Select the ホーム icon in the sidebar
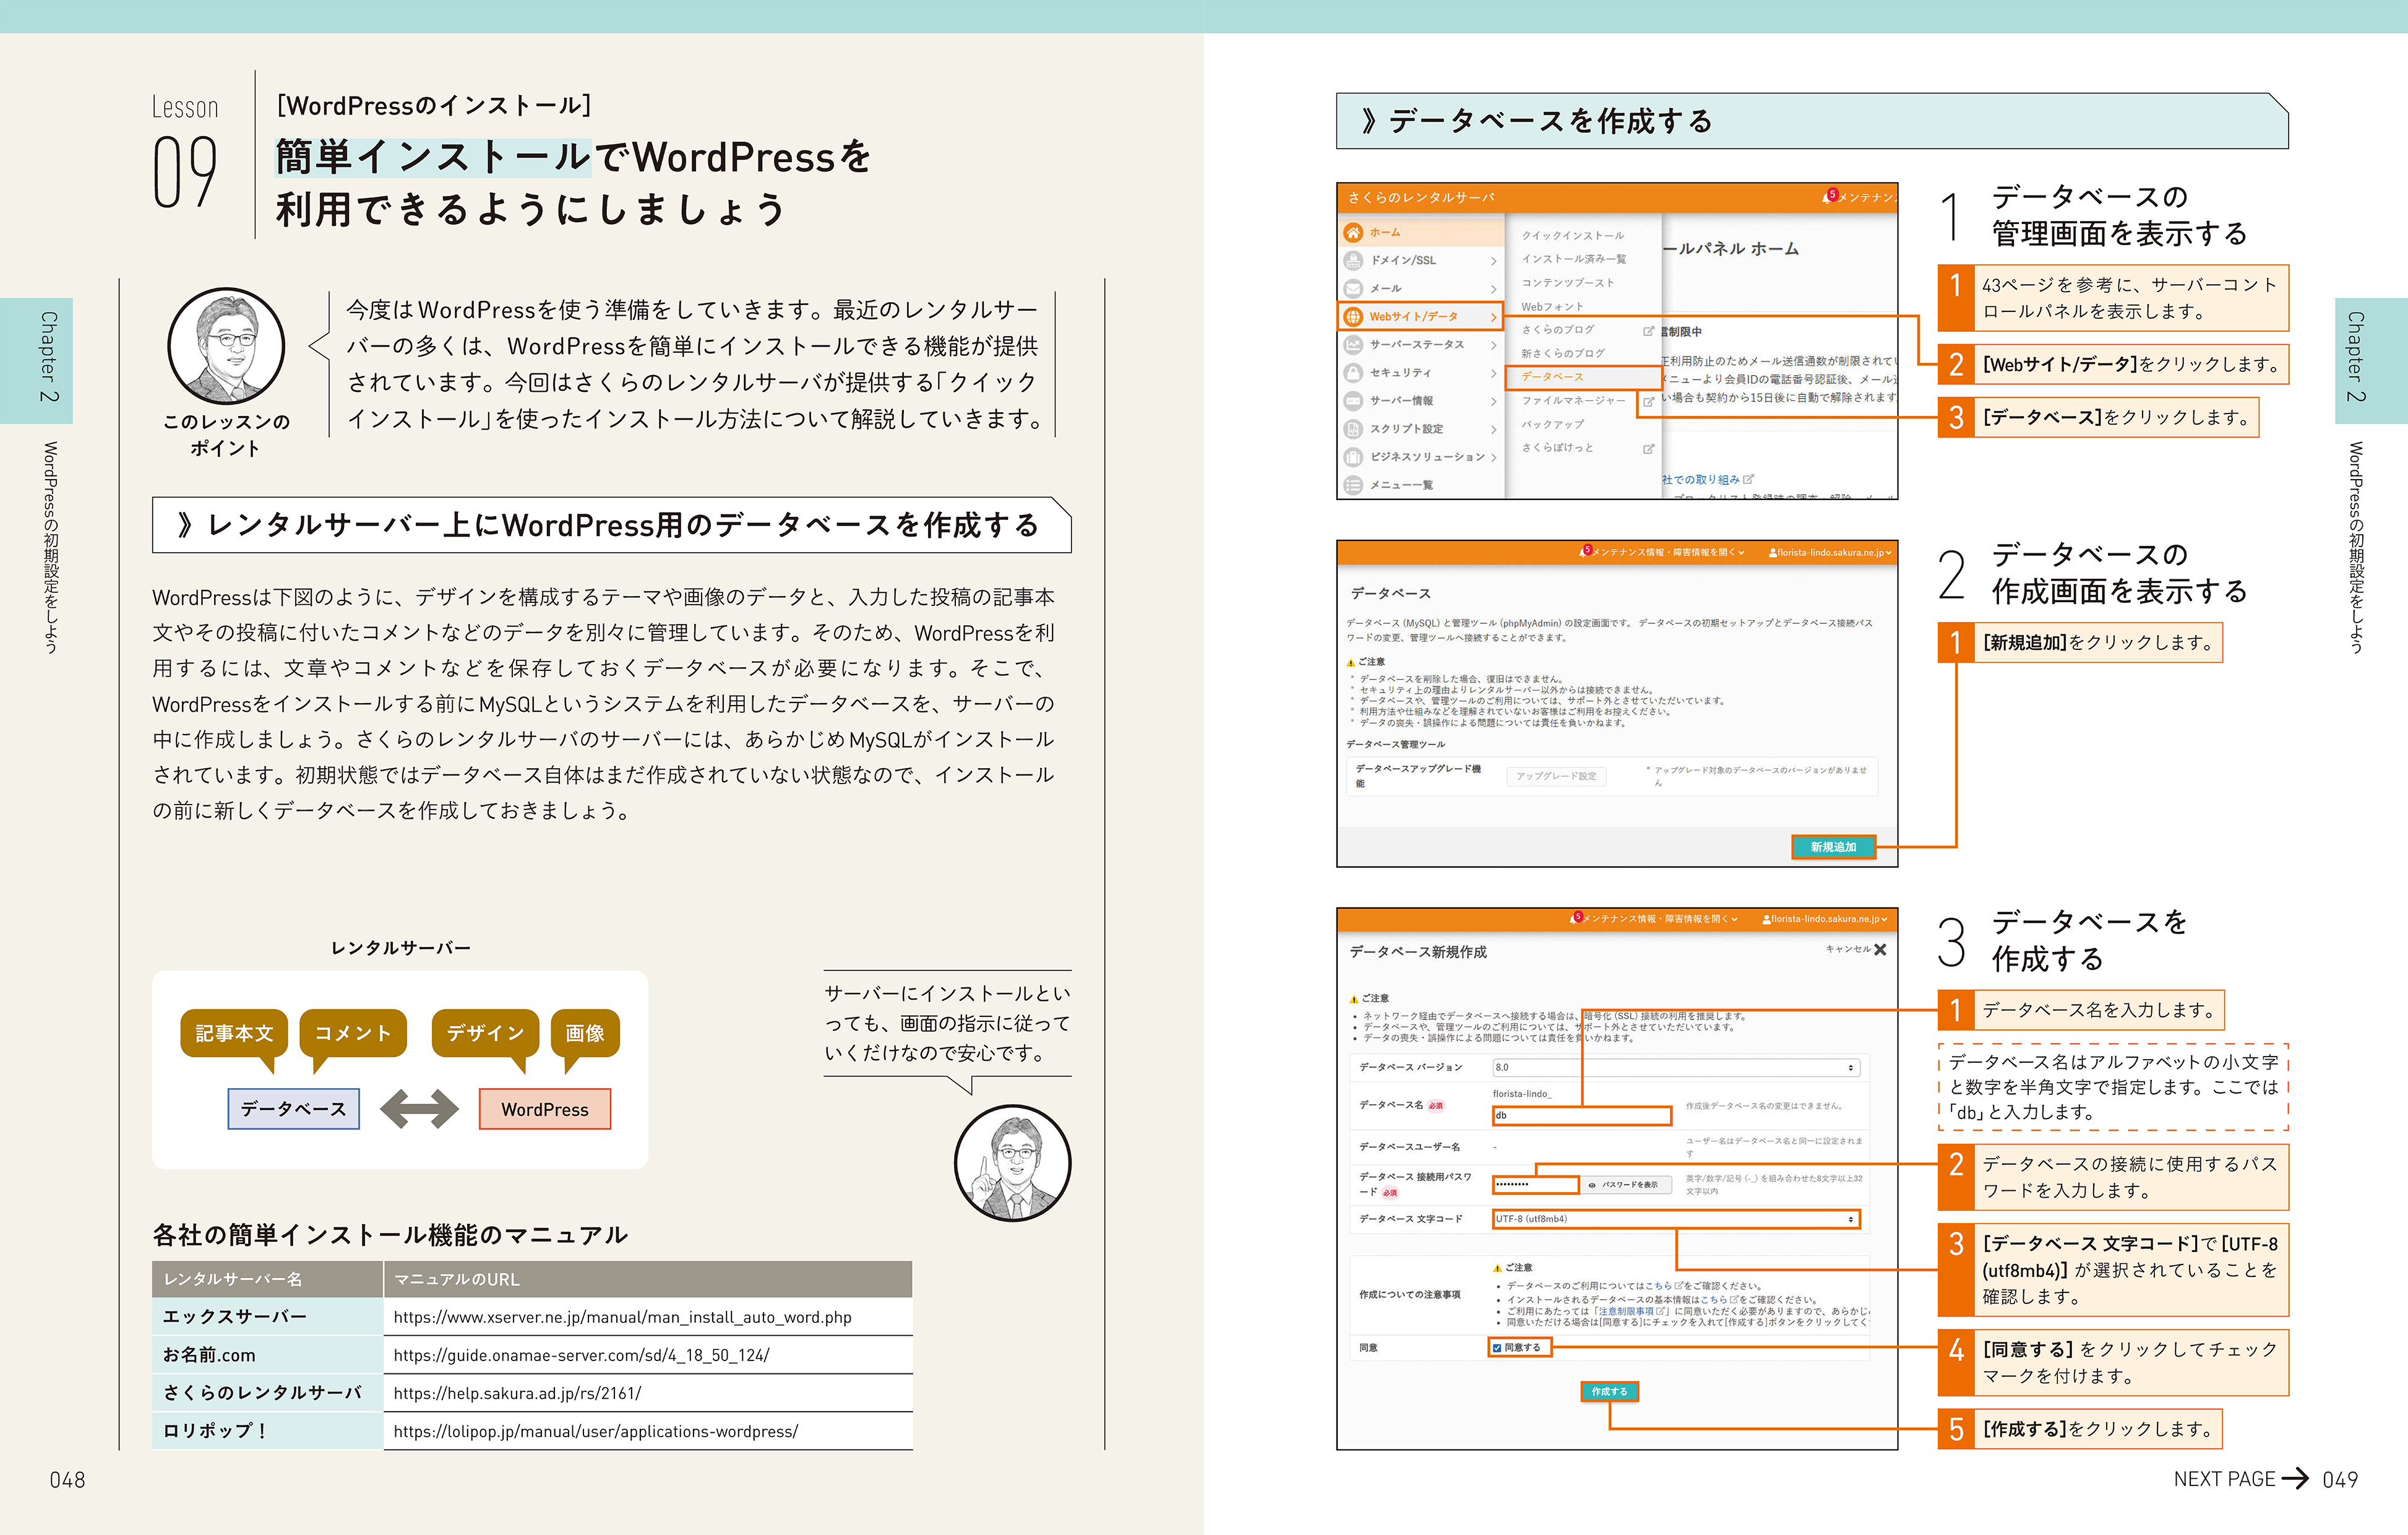 click(x=1354, y=232)
